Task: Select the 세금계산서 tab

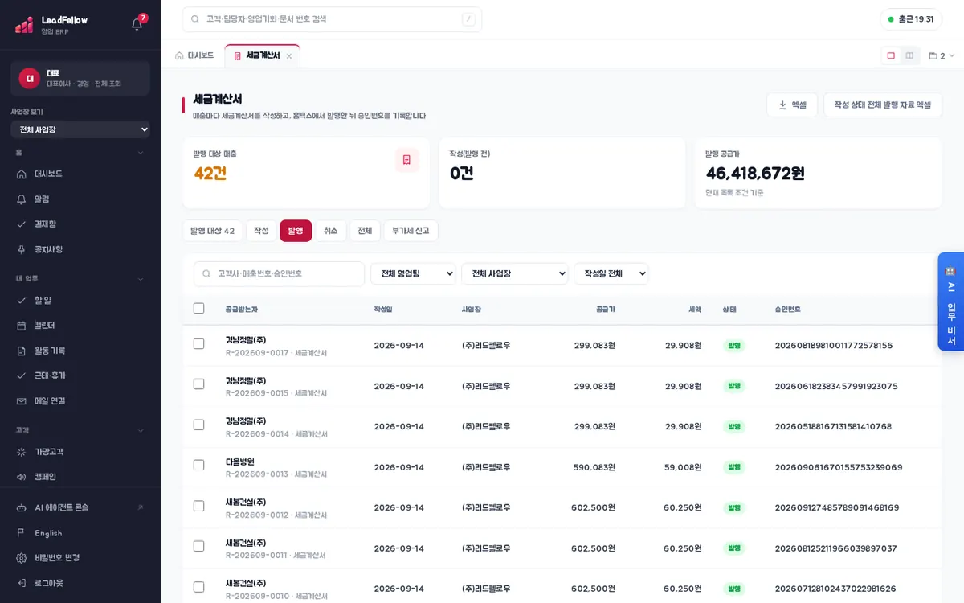Action: click(x=262, y=55)
